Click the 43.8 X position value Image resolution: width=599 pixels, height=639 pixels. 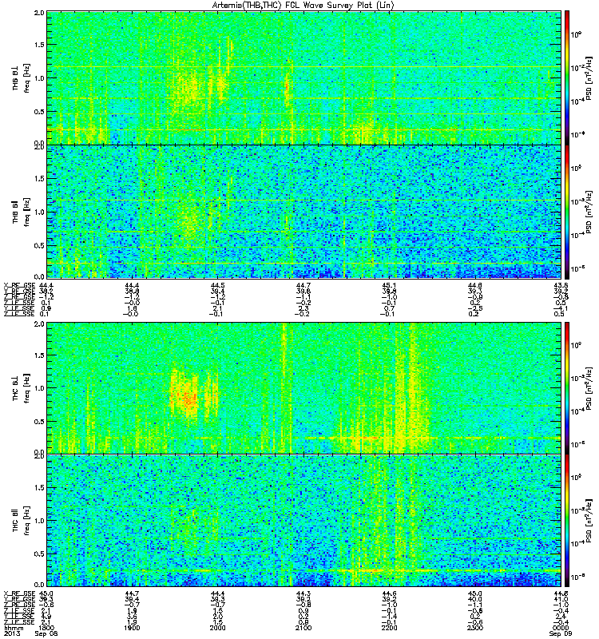coord(561,286)
